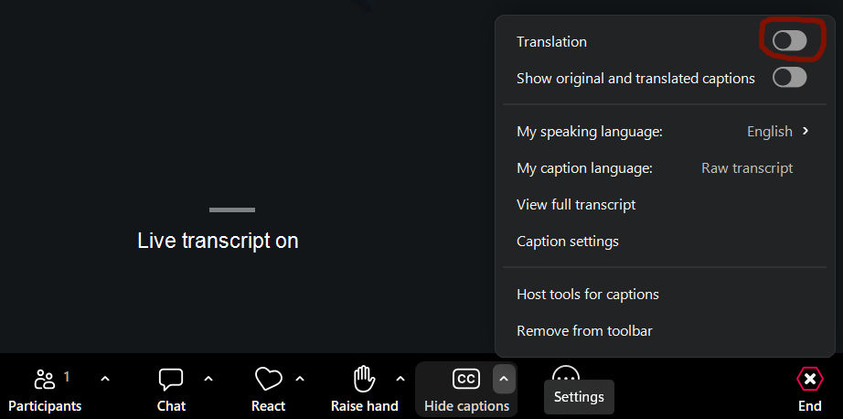843x419 pixels.
Task: Choose Remove from toolbar
Action: tap(584, 331)
